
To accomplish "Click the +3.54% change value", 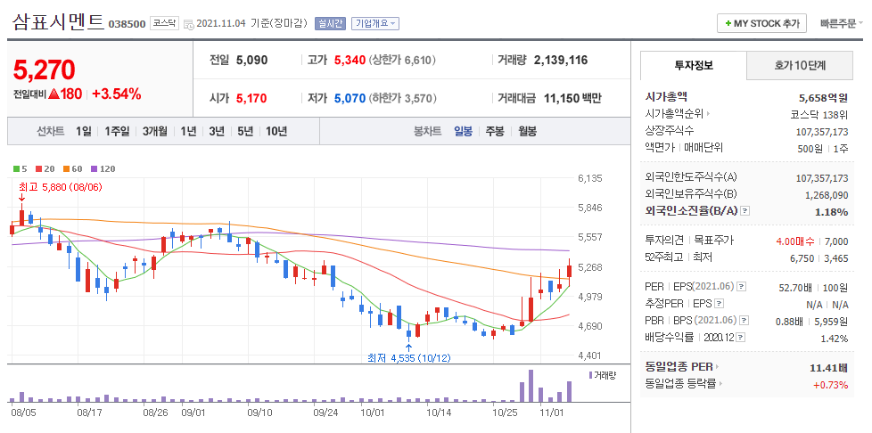I will pos(116,94).
